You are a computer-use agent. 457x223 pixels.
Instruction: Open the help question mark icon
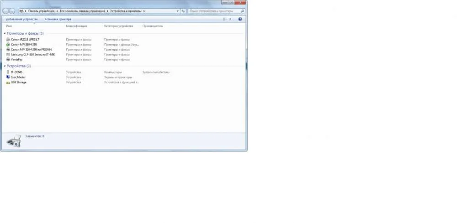pyautogui.click(x=240, y=19)
